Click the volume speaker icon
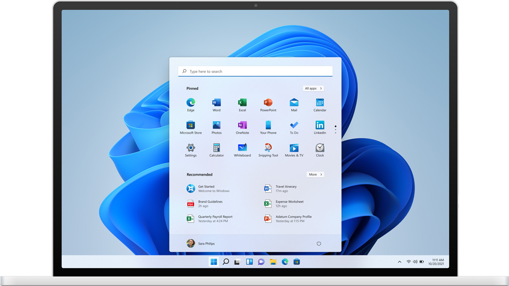Screen dimensions: 509x286 click(x=415, y=262)
